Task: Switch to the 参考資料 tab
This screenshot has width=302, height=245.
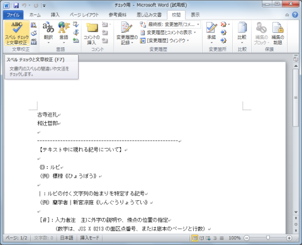Action: pyautogui.click(x=118, y=15)
